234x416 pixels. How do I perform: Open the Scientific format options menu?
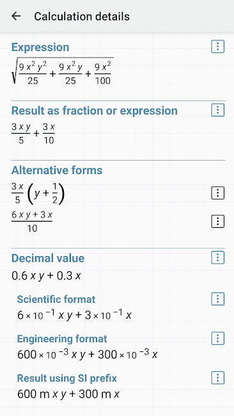[x=218, y=299]
